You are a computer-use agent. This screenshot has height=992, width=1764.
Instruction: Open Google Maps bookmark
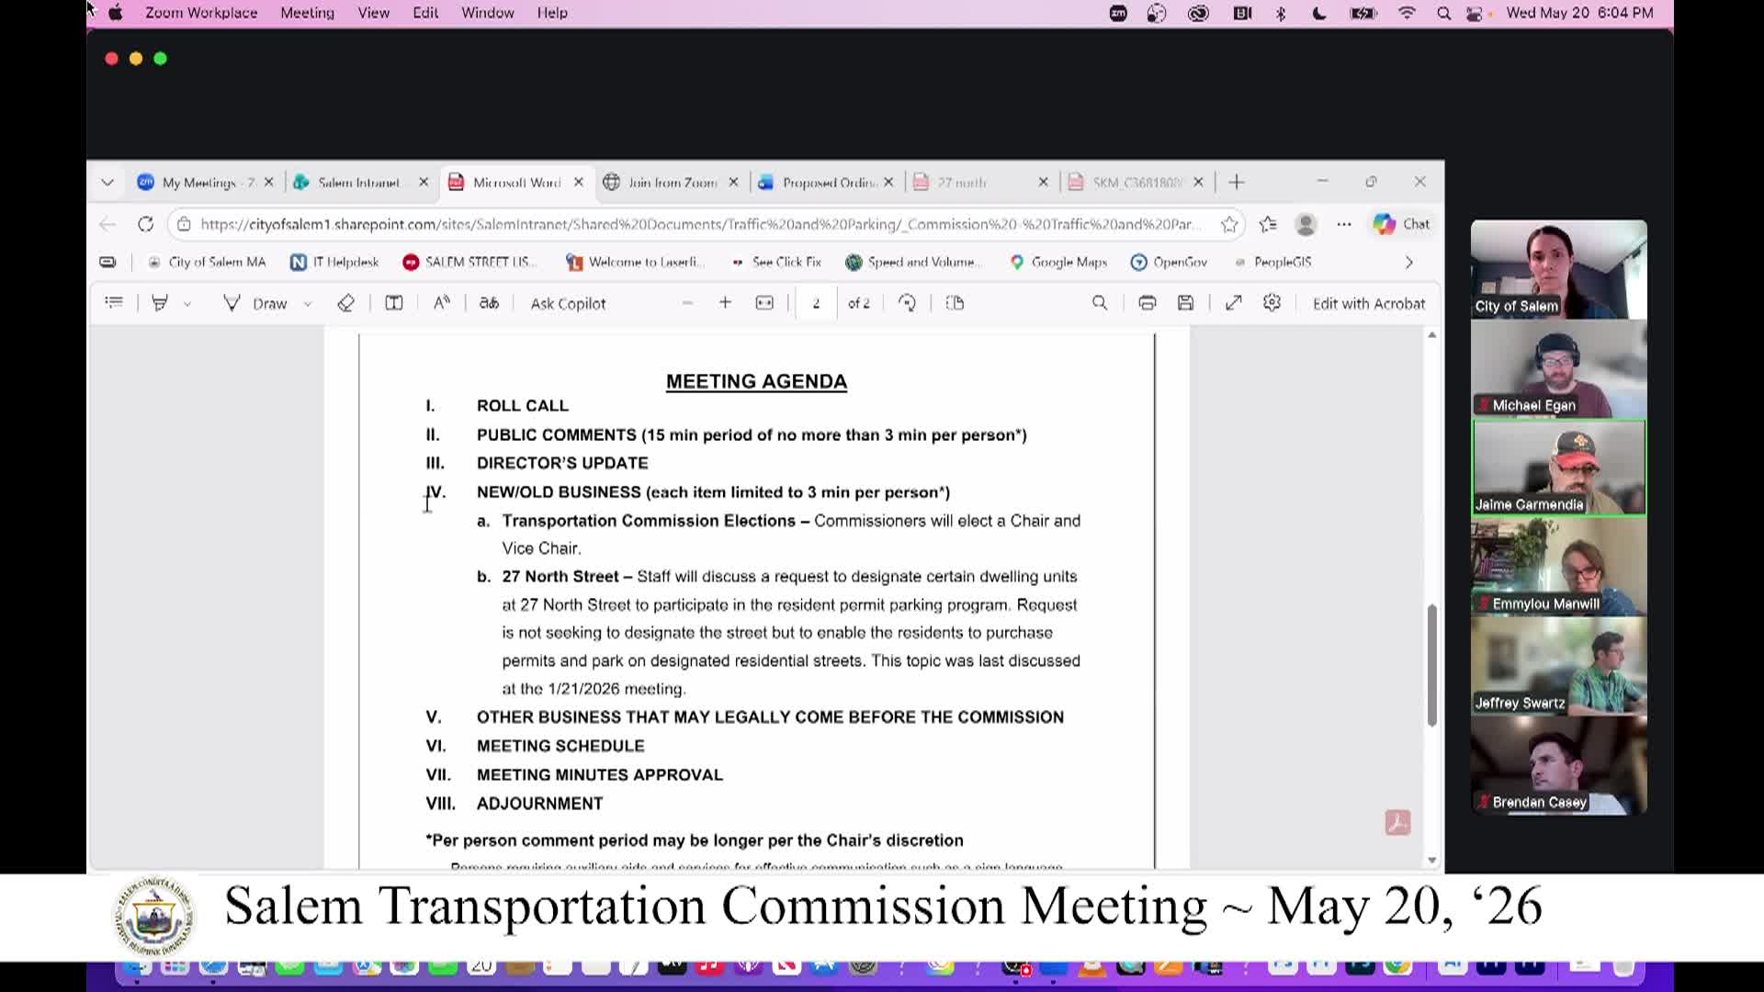pyautogui.click(x=1058, y=262)
